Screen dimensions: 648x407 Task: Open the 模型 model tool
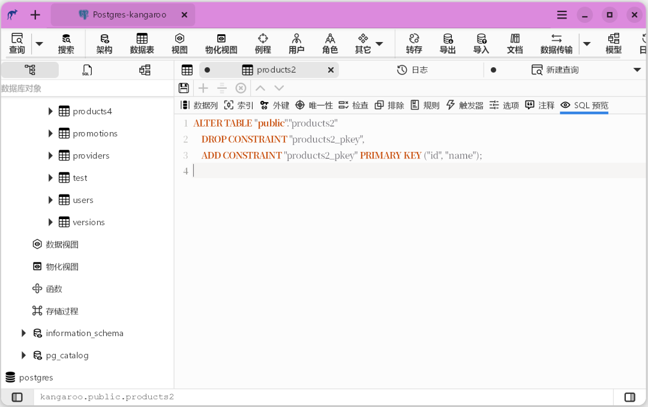(x=614, y=43)
